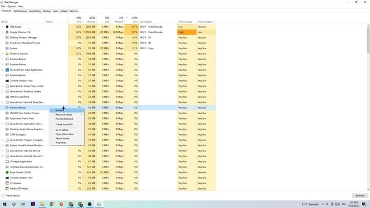The height and width of the screenshot is (208, 370).
Task: Click the OBS Studio process icon
Action: pyautogui.click(x=7, y=27)
